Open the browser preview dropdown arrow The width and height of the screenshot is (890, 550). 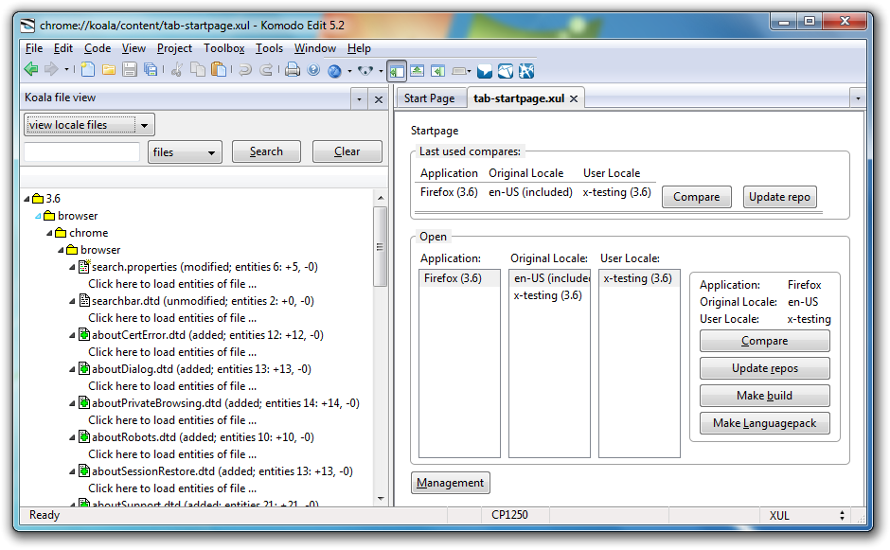point(349,71)
